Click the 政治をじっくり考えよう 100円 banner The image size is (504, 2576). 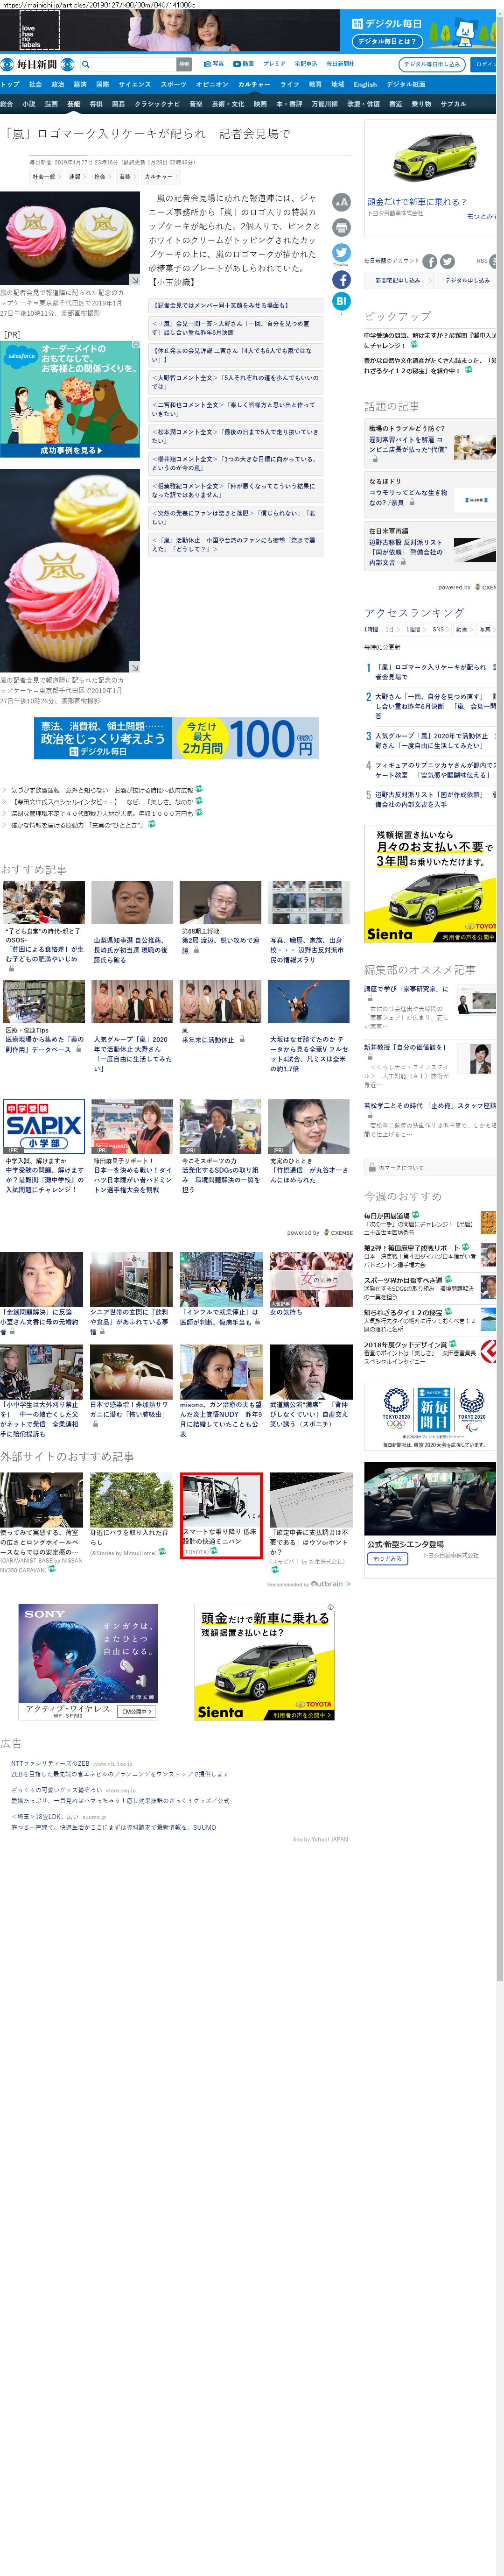coord(176,739)
